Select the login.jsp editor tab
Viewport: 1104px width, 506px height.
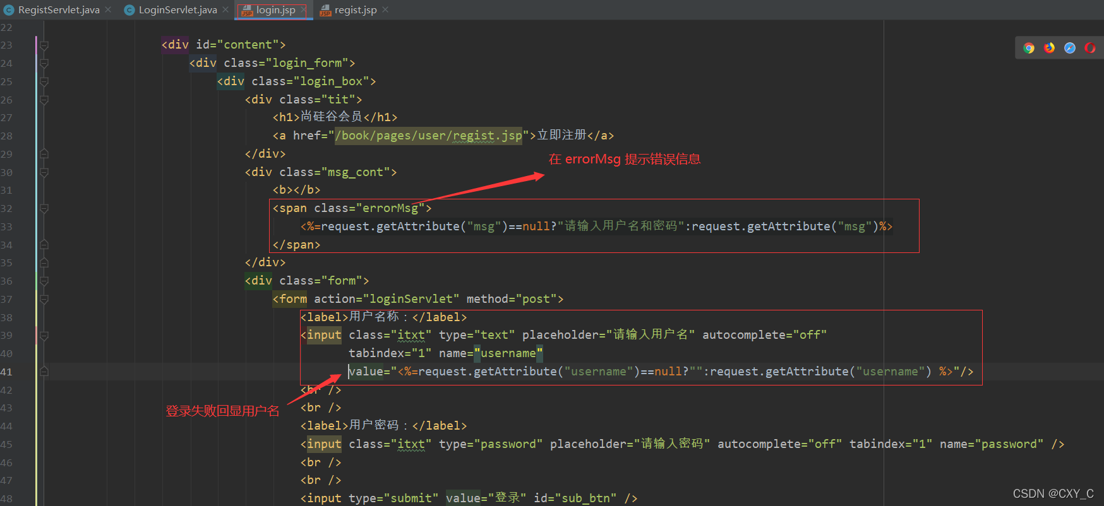tap(275, 10)
